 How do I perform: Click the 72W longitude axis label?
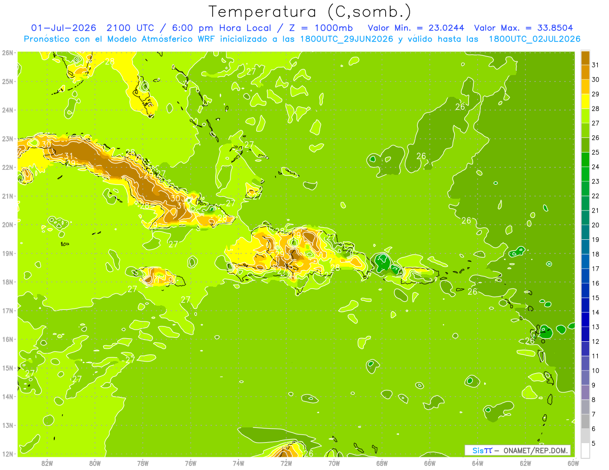tap(286, 463)
